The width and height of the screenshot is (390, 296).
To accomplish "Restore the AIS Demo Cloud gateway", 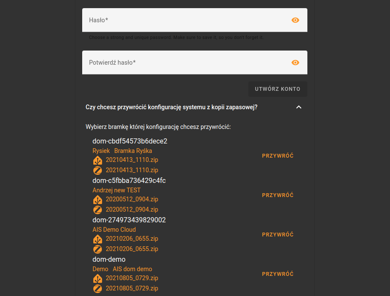I will point(277,234).
